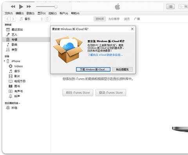Image resolution: width=188 pixels, height=155 pixels.
Task: Open 音乐 under iPhone
Action: [17, 71]
